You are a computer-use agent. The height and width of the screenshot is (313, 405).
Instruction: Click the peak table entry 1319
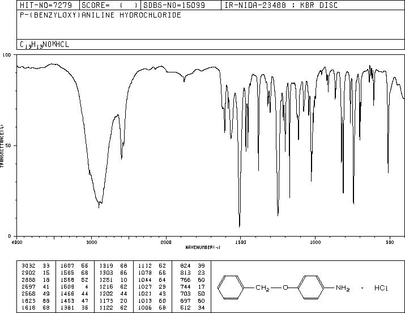[x=106, y=266]
